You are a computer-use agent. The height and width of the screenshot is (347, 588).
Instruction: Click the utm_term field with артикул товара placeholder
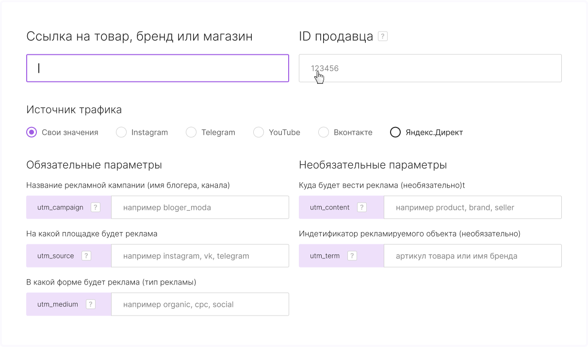pyautogui.click(x=473, y=256)
